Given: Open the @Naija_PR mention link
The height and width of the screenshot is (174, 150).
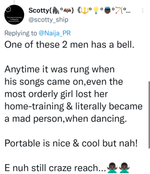Looking at the screenshot, I should [x=55, y=33].
